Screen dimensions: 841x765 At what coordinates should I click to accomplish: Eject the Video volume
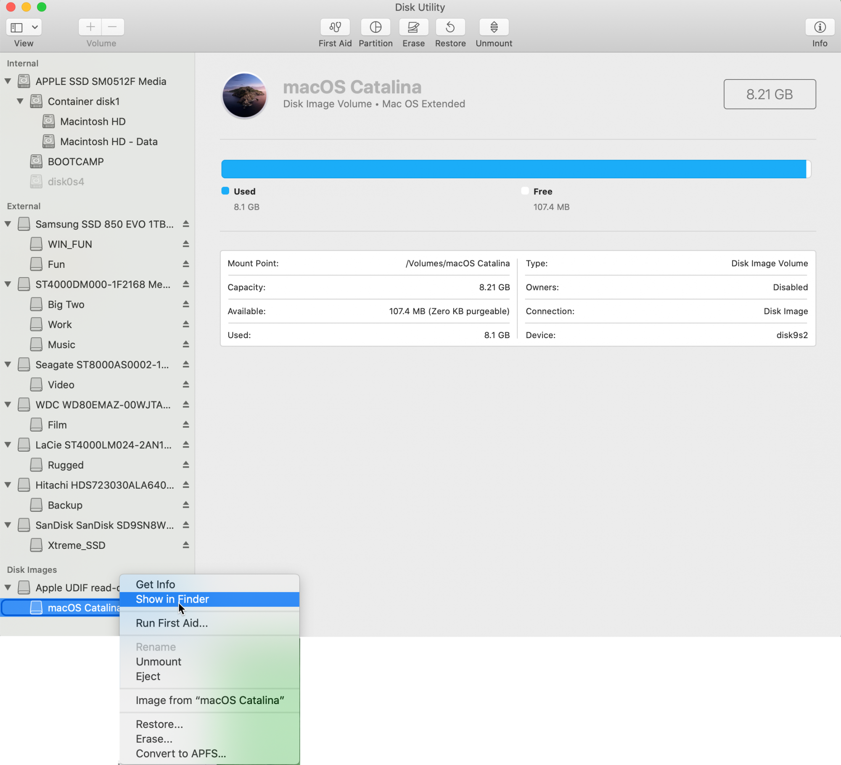coord(185,384)
